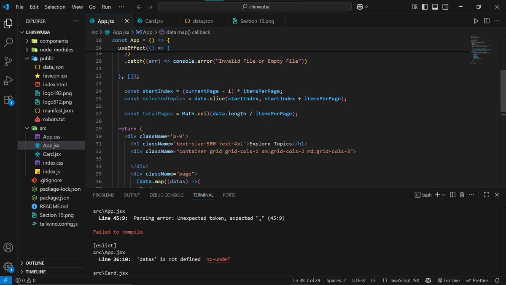Click the chinwuba command center search box
Image resolution: width=506 pixels, height=285 pixels.
click(255, 7)
